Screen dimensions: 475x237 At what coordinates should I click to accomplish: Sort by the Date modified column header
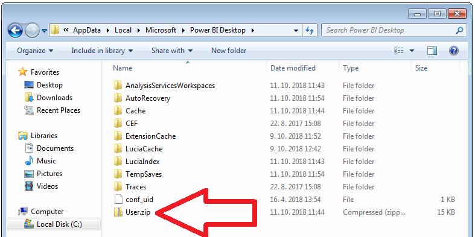click(x=293, y=68)
